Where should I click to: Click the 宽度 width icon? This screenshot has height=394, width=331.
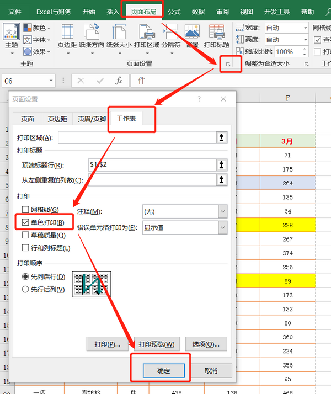[x=239, y=28]
